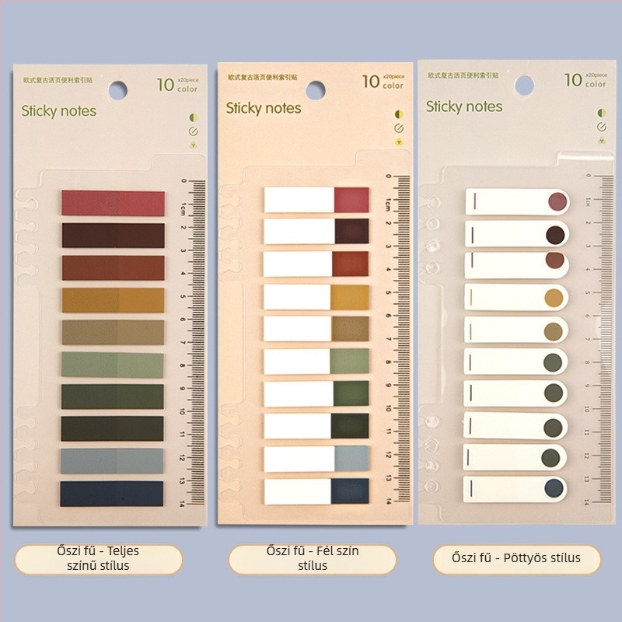Click the hanging hole on the middle card
This screenshot has height=622, width=622.
314,90
